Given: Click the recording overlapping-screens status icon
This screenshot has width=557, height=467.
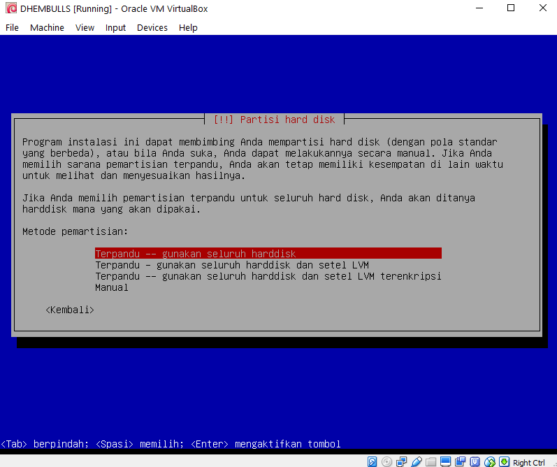Looking at the screenshot, I should (x=460, y=461).
